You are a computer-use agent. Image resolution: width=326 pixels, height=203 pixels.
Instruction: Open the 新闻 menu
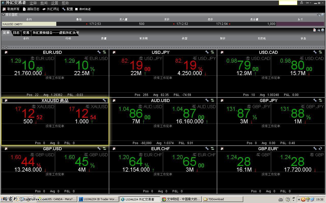pyautogui.click(x=44, y=3)
